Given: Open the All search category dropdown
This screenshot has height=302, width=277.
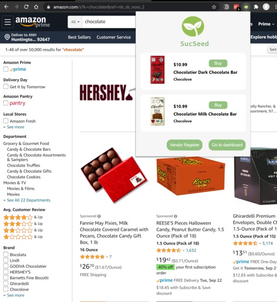Looking at the screenshot, I should pos(75,22).
